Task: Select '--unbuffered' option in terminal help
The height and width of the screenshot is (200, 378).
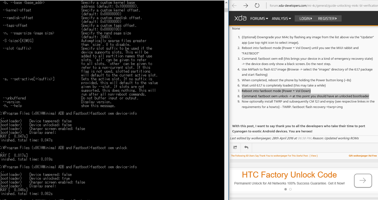Action: point(14,98)
